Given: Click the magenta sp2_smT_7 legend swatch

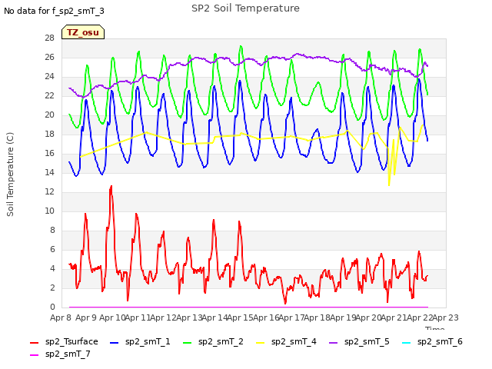Looking at the screenshot, I should 34,355.
